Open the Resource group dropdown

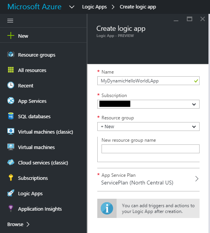(148, 126)
